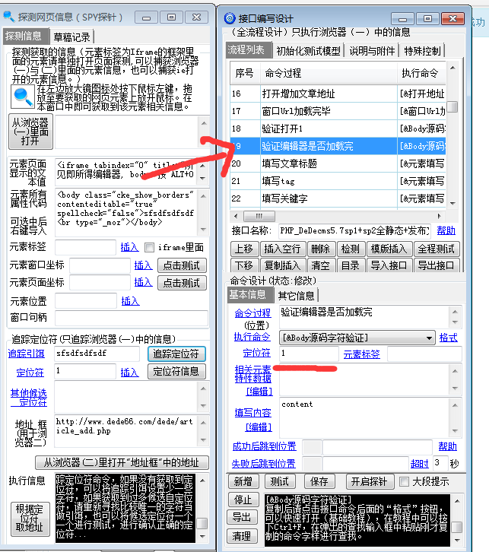Image resolution: width=489 pixels, height=552 pixels.
Task: Click 插入 link beside 元素标签
Action: point(129,247)
